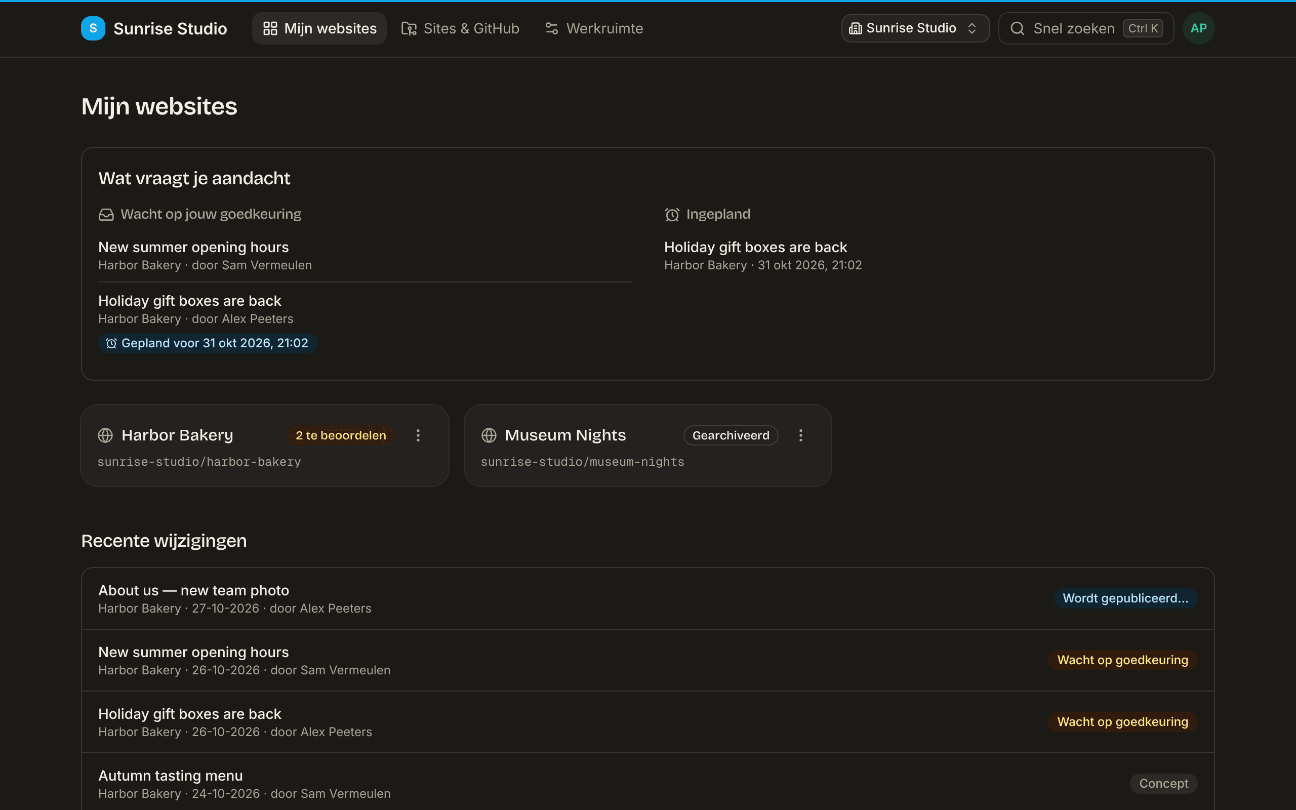Click the building icon in workspace switcher
This screenshot has height=810, width=1296.
855,28
